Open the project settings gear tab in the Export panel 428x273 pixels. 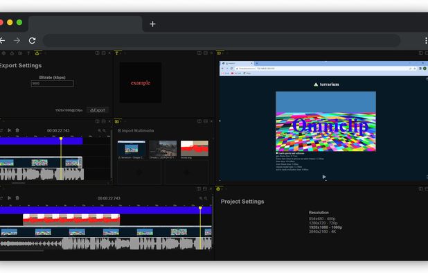pyautogui.click(x=4, y=53)
